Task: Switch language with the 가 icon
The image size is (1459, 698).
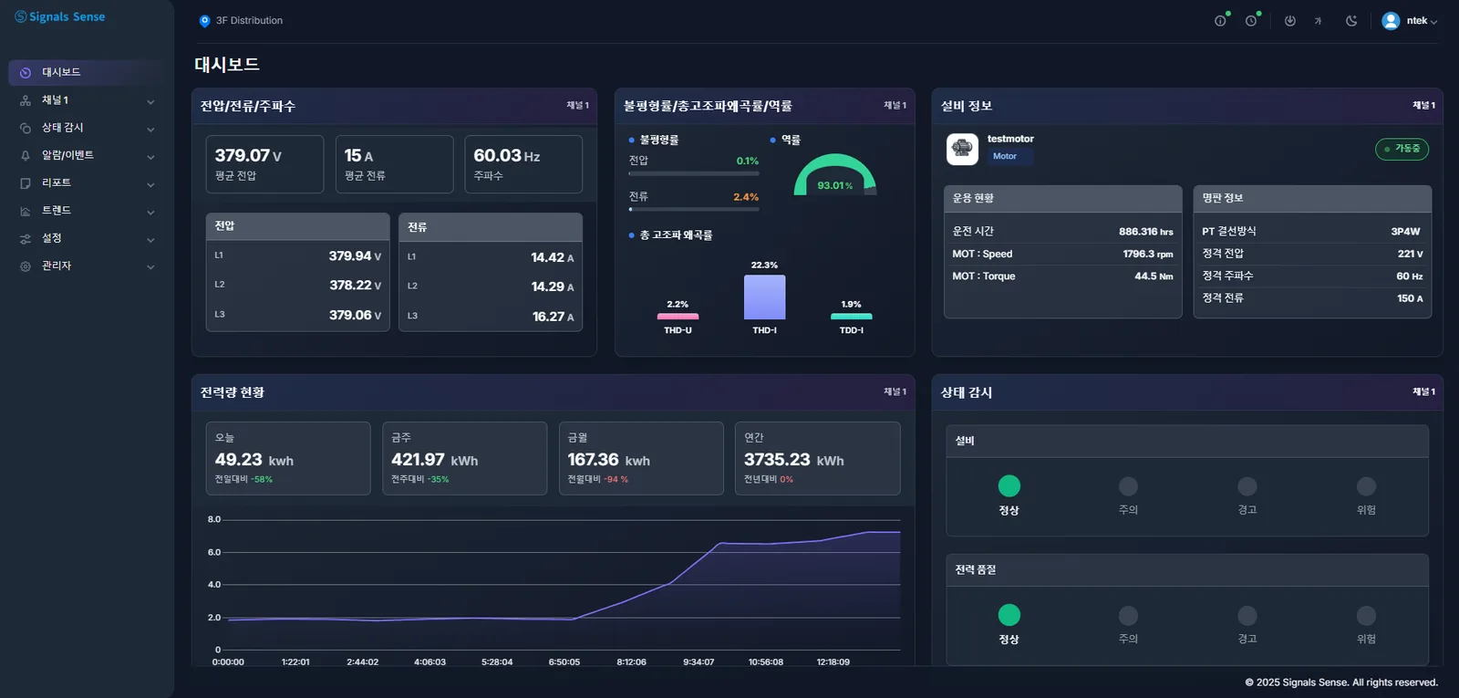Action: tap(1318, 21)
